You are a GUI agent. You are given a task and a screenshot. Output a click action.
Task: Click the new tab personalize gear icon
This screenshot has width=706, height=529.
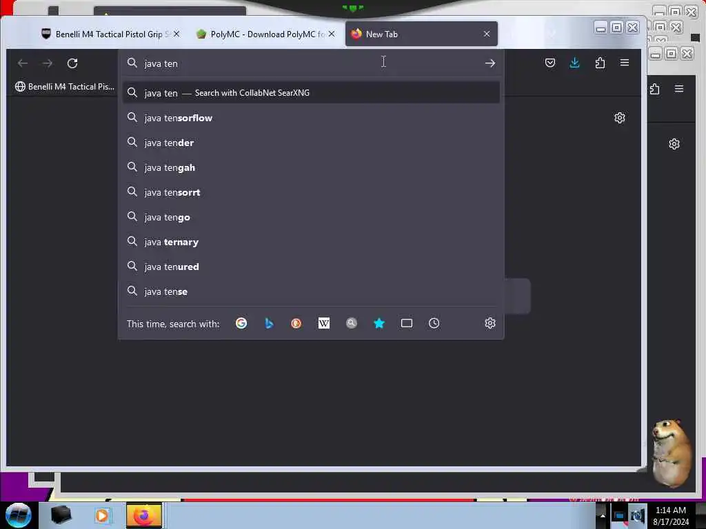tap(620, 118)
